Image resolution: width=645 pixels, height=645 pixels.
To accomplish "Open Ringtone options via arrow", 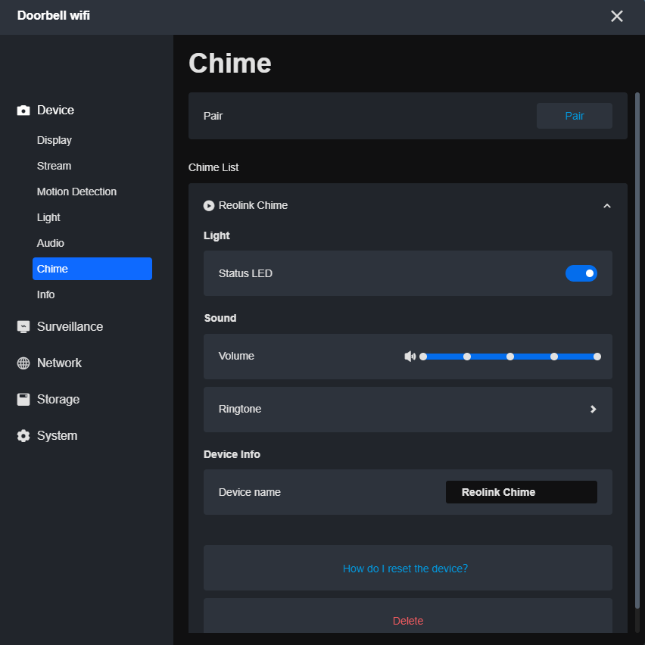I will click(x=593, y=409).
